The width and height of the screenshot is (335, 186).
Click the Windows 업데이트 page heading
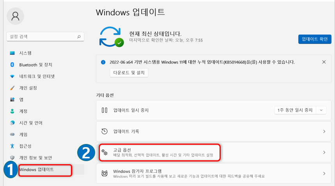coord(130,12)
